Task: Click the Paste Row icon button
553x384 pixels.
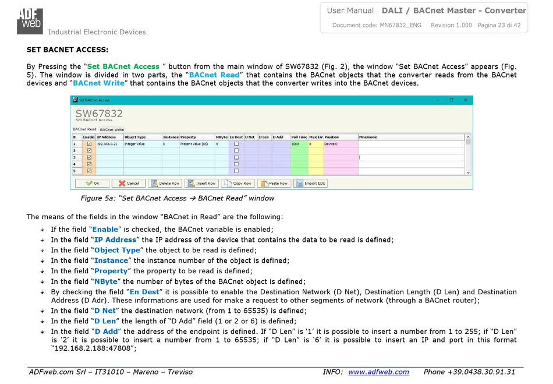Action: point(274,183)
